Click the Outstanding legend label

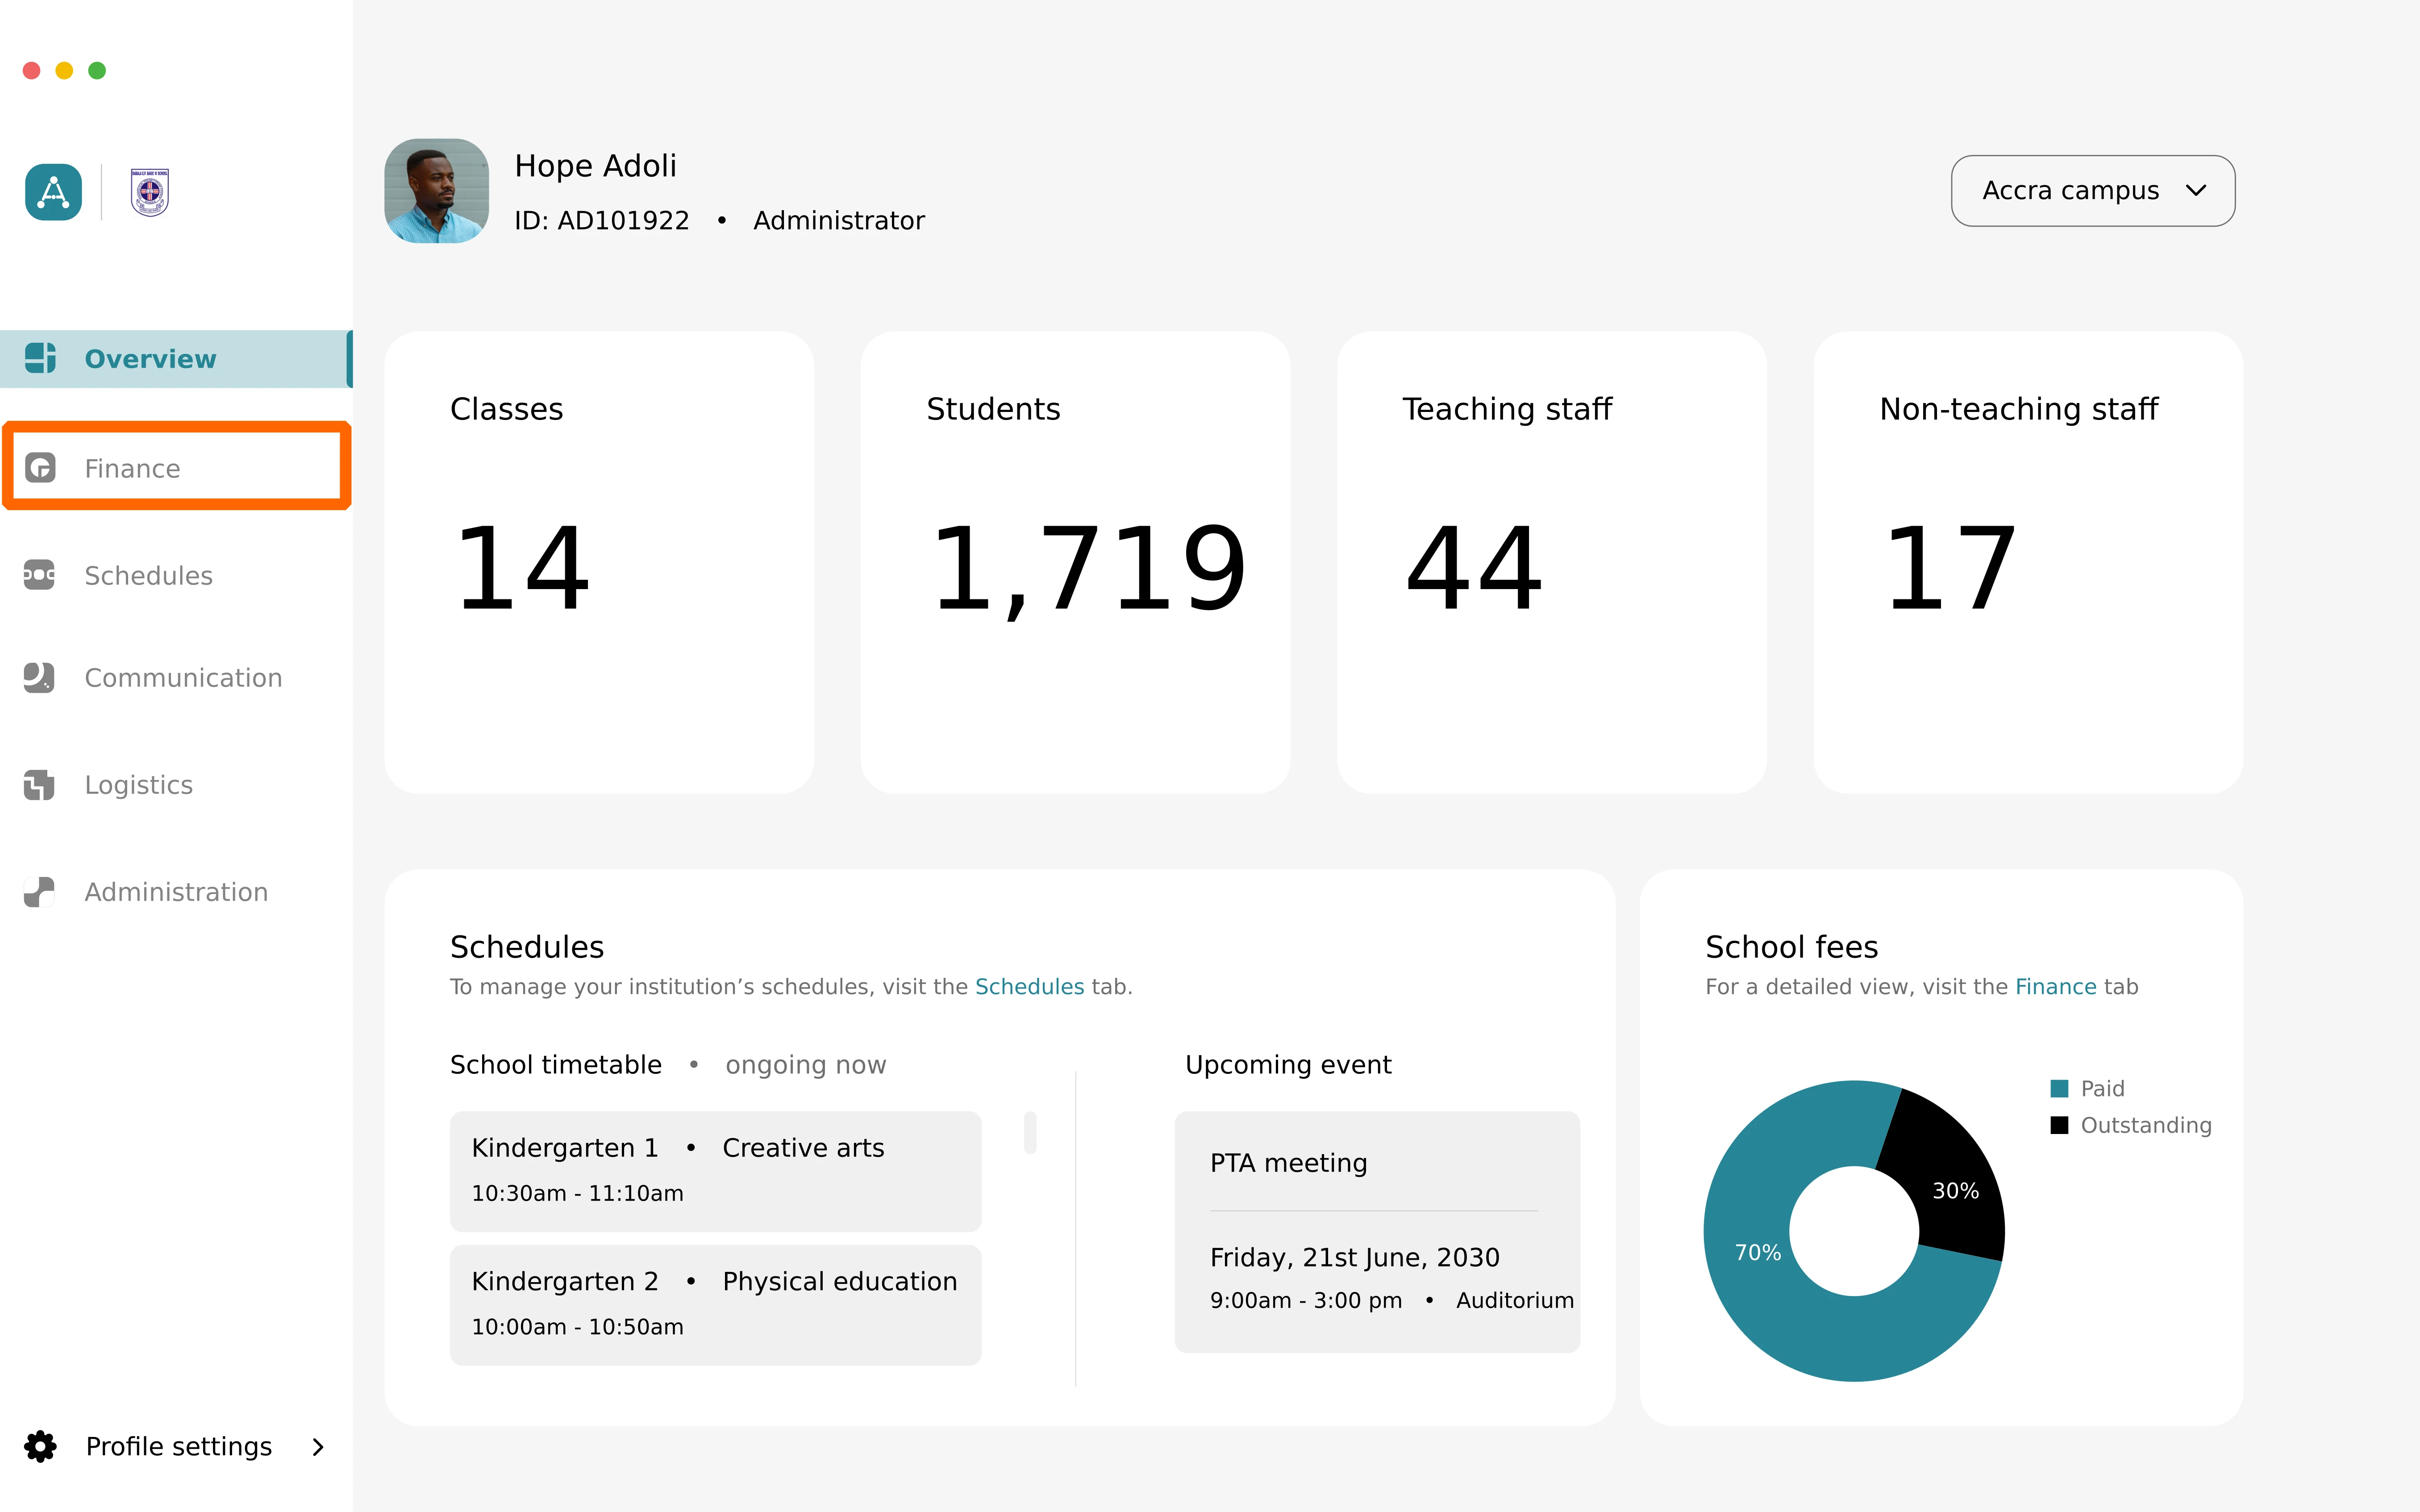pos(2146,1125)
